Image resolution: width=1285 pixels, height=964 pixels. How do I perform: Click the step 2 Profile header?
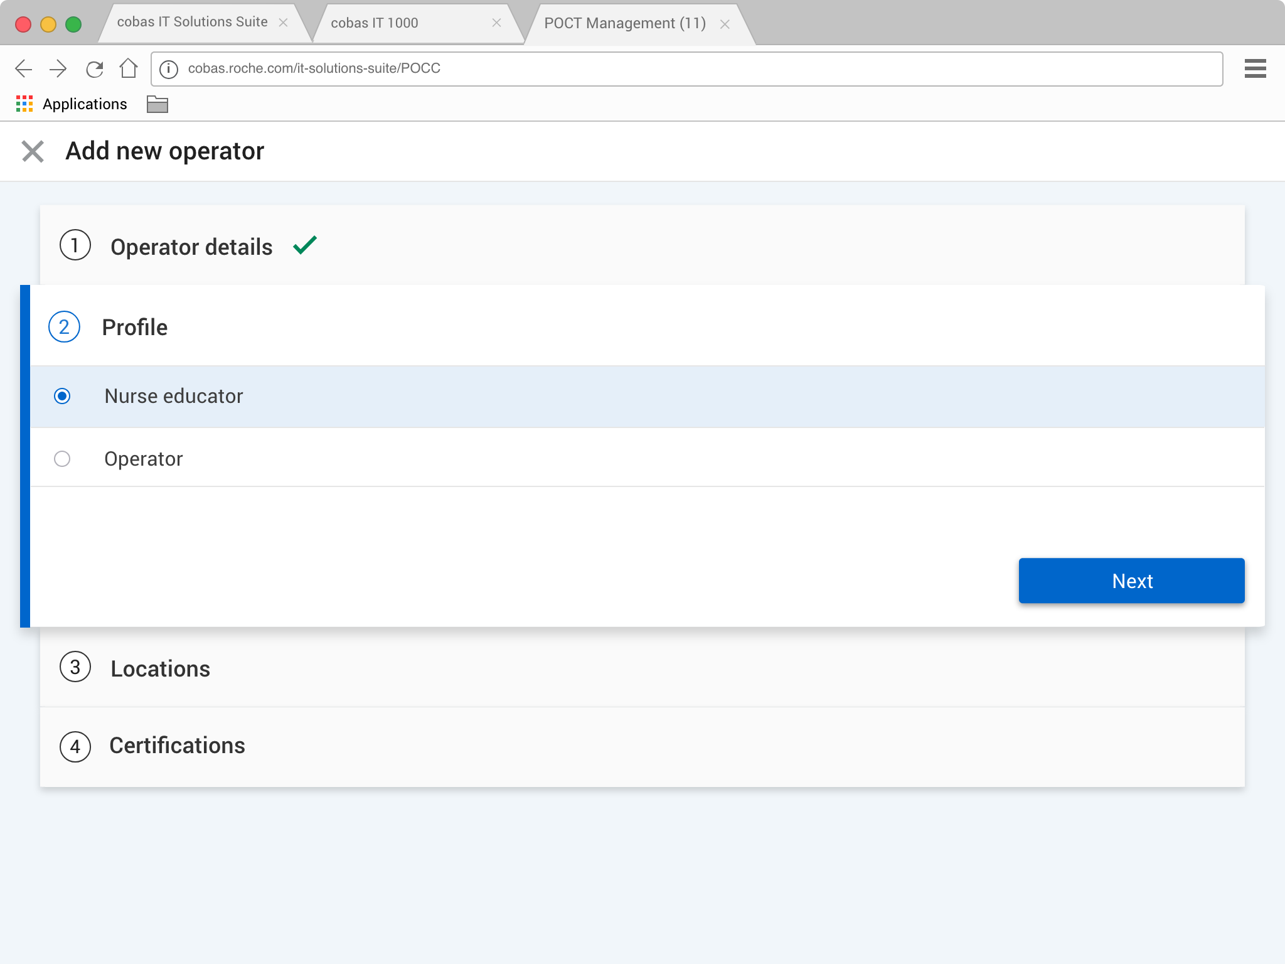pos(135,327)
